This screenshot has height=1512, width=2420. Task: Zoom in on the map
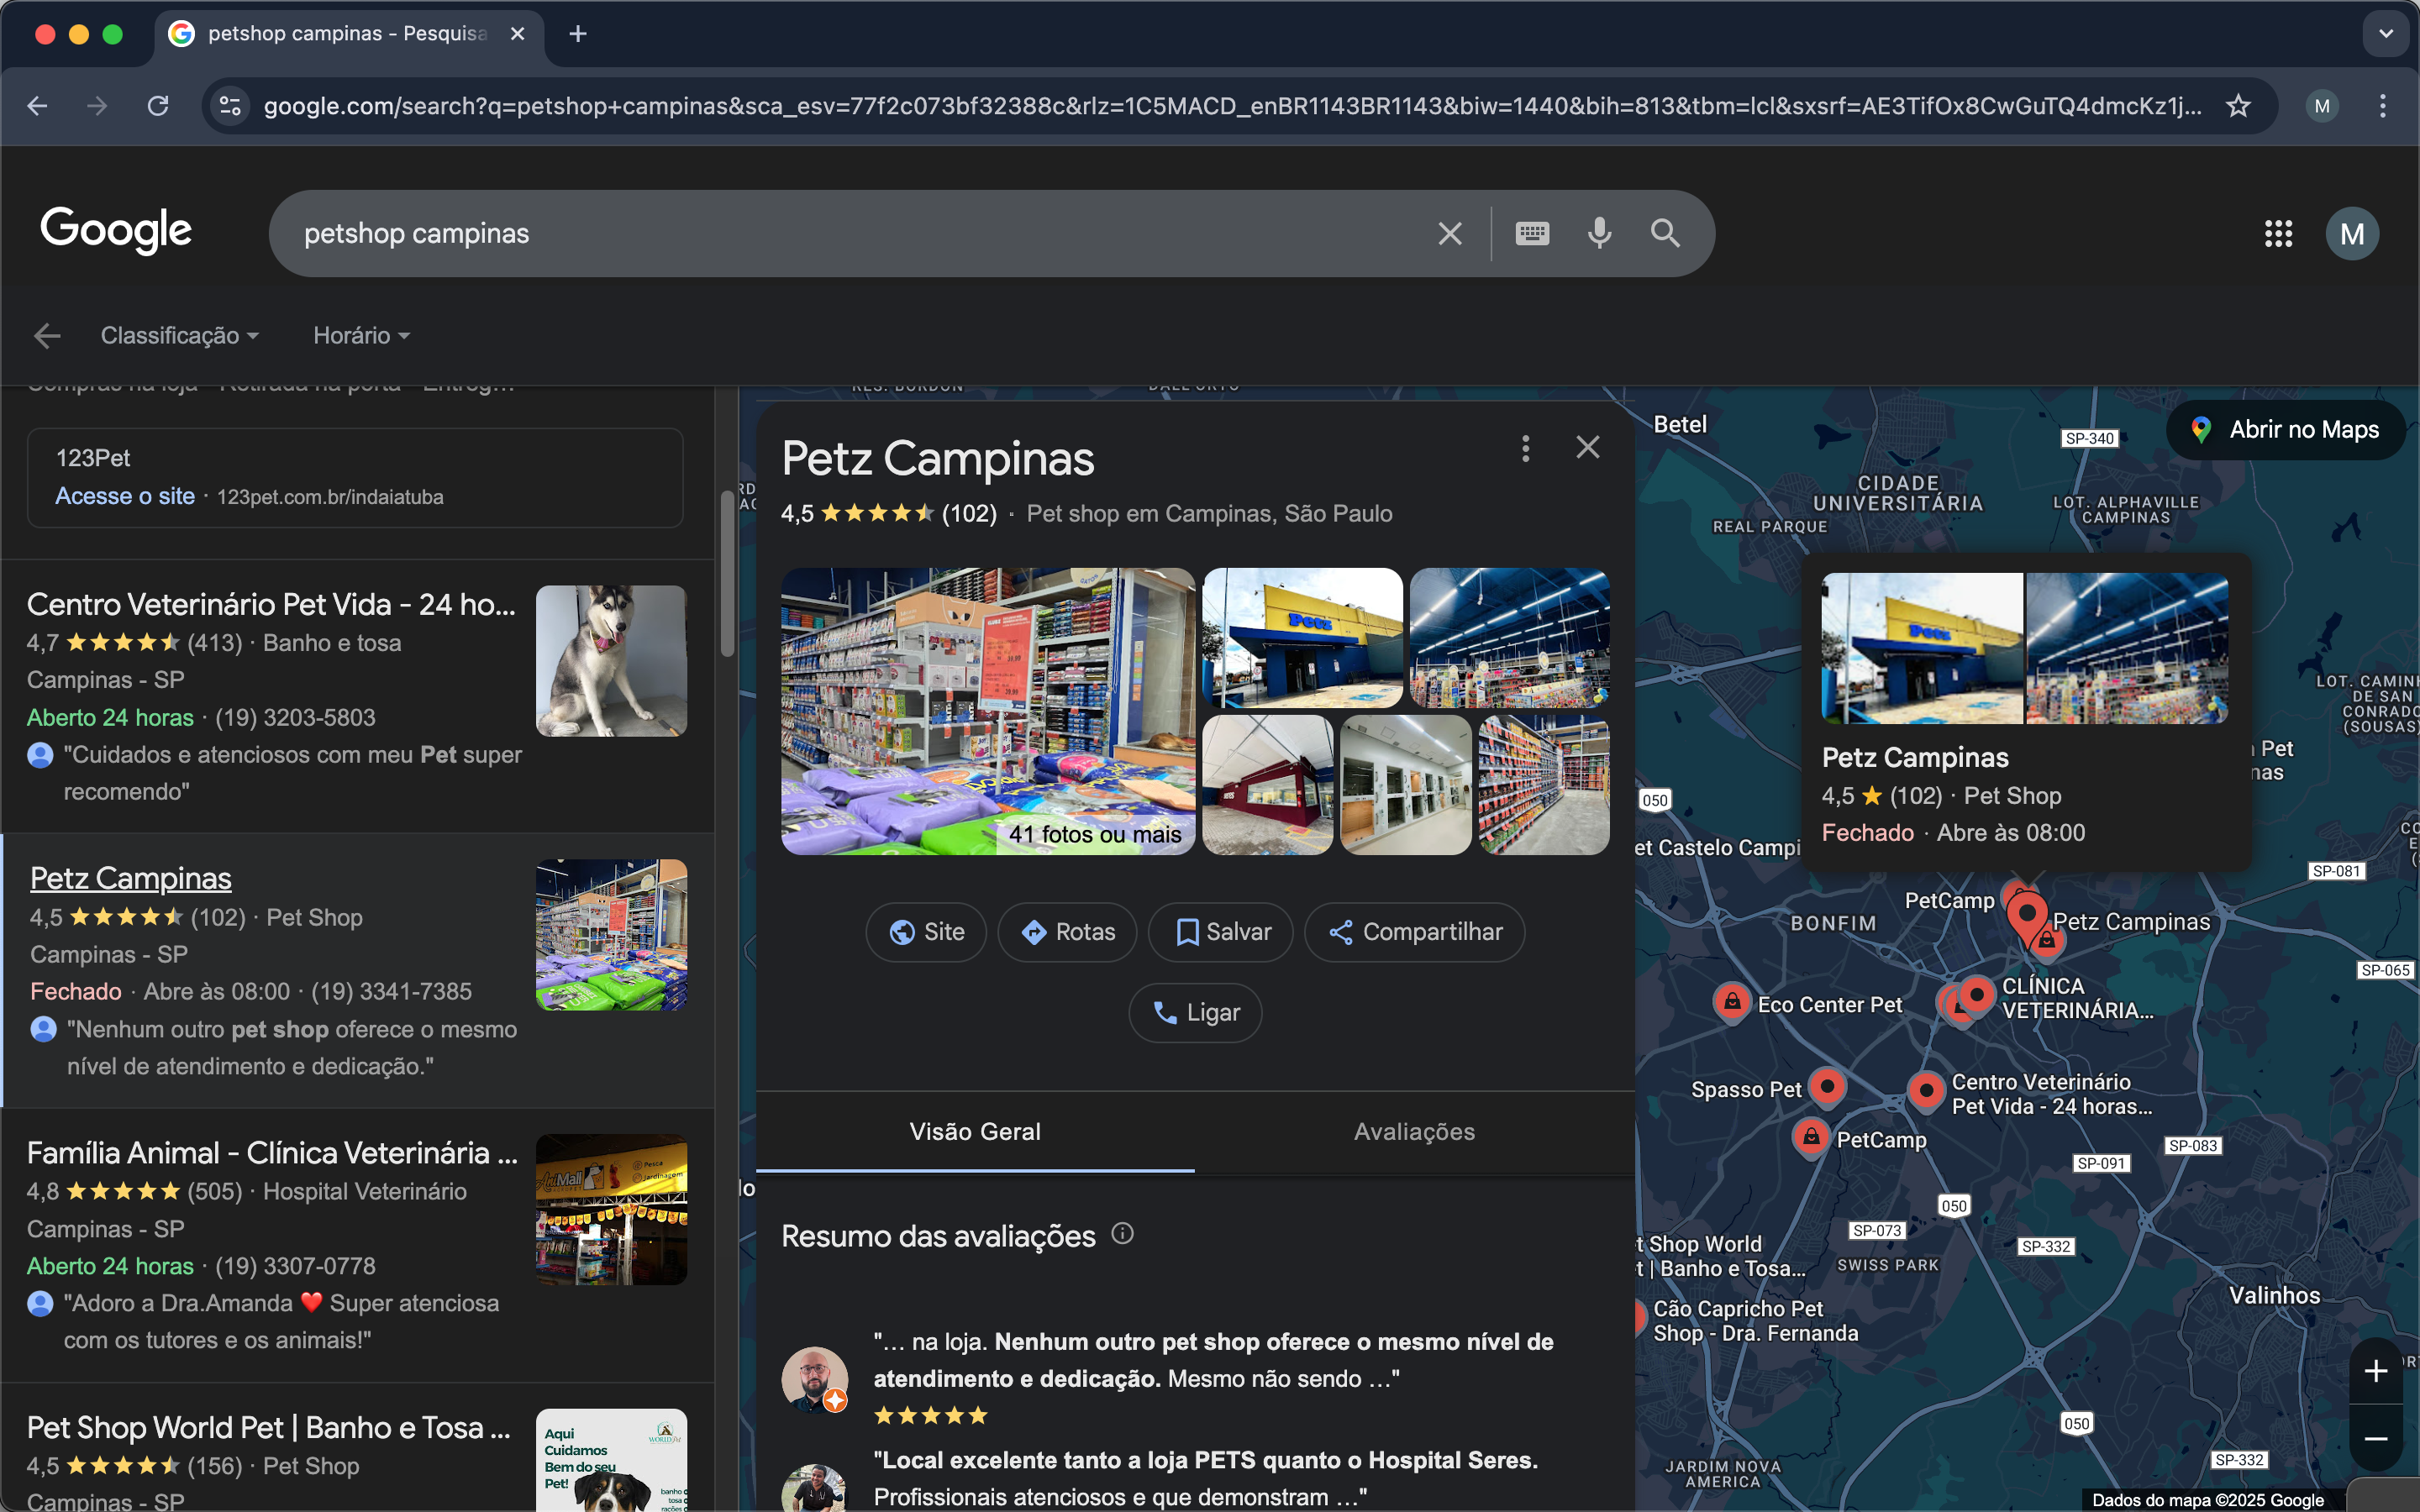pos(2376,1371)
